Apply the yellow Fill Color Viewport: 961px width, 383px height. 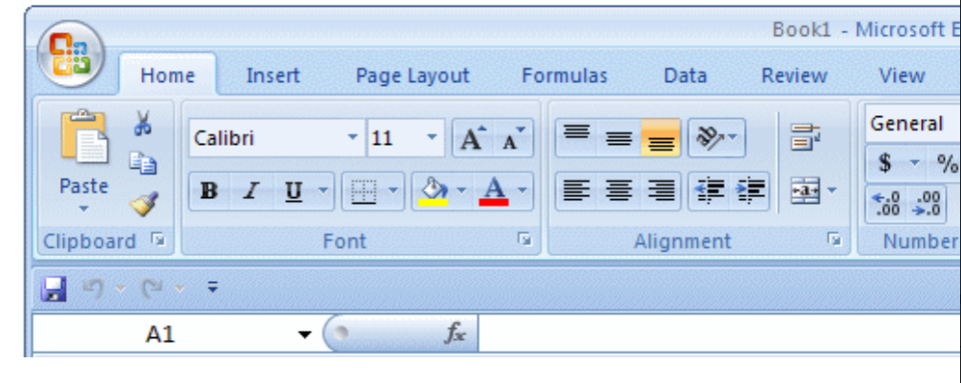pos(433,191)
